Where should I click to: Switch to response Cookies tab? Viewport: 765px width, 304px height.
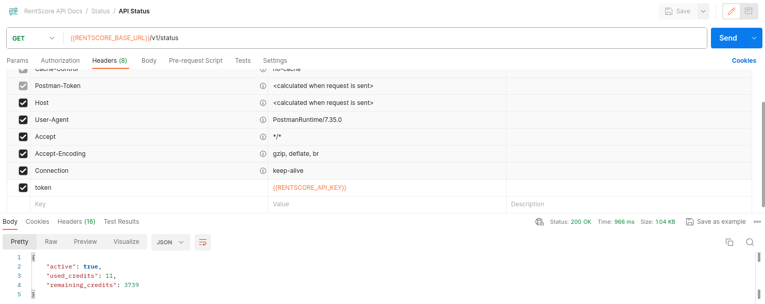38,222
